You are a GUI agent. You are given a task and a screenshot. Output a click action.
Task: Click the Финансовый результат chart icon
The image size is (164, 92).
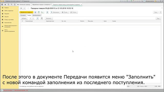[3, 26]
